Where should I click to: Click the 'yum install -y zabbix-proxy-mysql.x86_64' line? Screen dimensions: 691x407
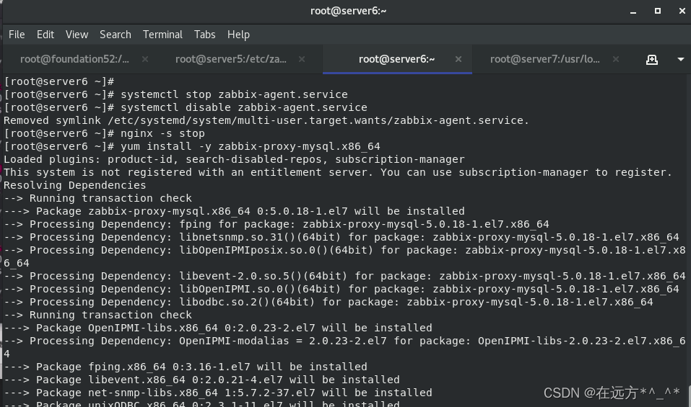coord(192,146)
